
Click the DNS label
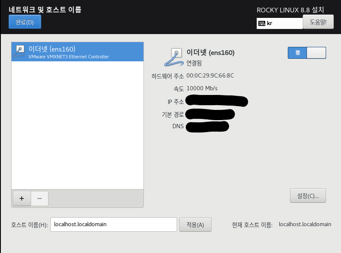click(178, 126)
